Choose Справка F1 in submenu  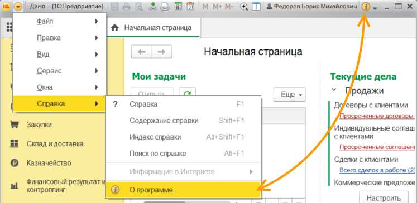pyautogui.click(x=183, y=104)
